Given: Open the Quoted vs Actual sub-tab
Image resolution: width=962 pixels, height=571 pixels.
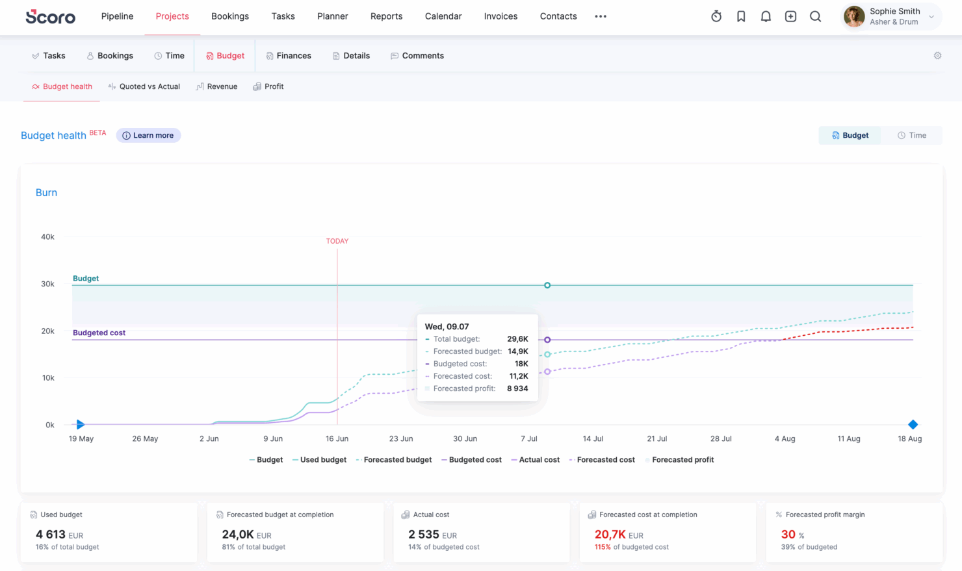Looking at the screenshot, I should click(144, 86).
